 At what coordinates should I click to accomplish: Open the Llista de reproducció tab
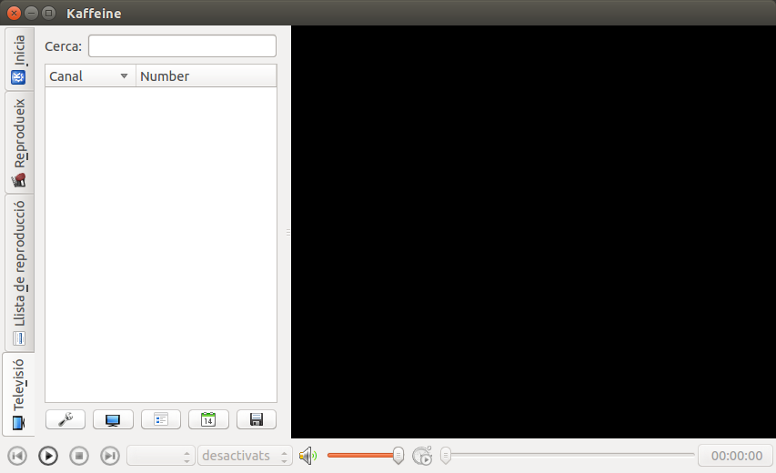[18, 273]
